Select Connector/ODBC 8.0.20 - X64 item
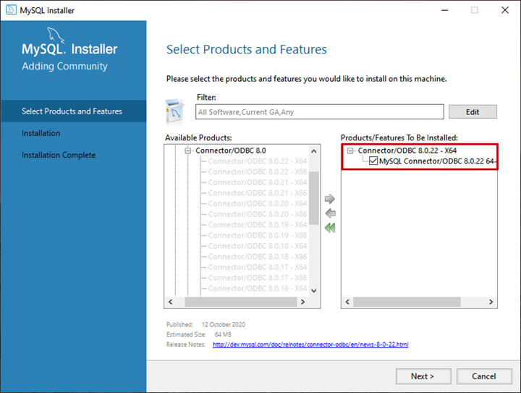 pyautogui.click(x=258, y=203)
